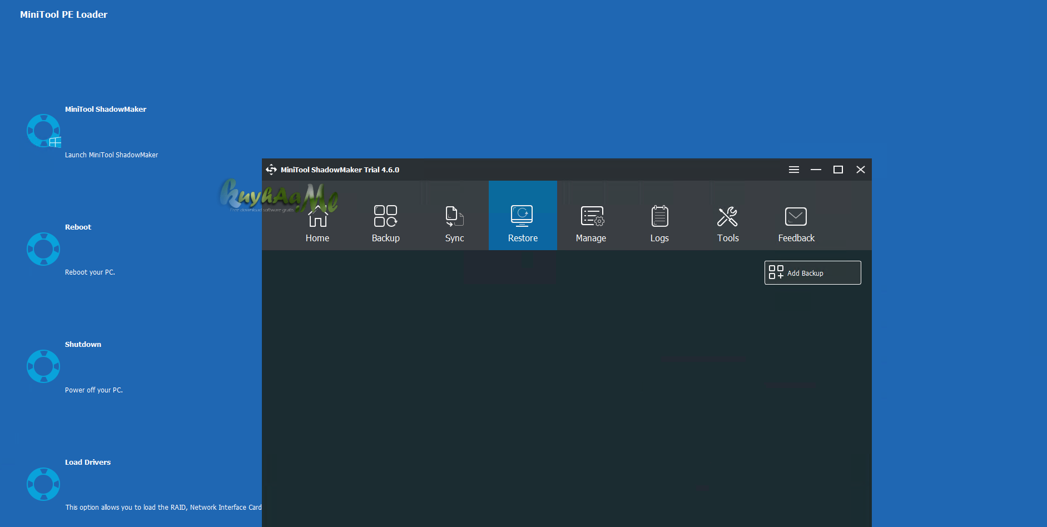
Task: Click the 'Load Drivers' heading
Action: [88, 463]
